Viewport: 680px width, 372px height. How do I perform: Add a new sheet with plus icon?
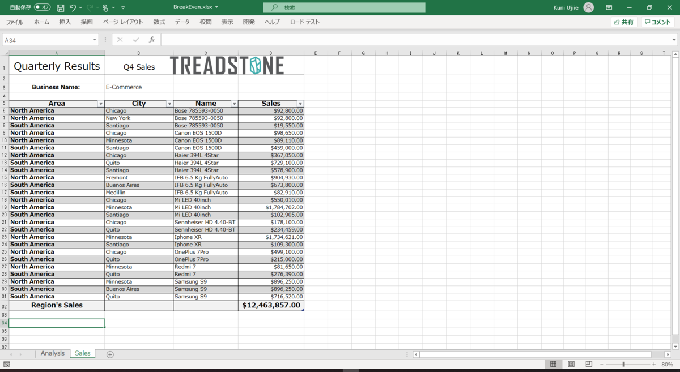coord(110,354)
